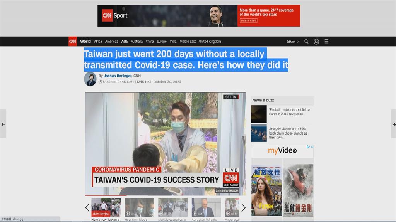Viewport: 396px width, 222px height.
Task: Click the Femen movie poster ad
Action: 267,190
